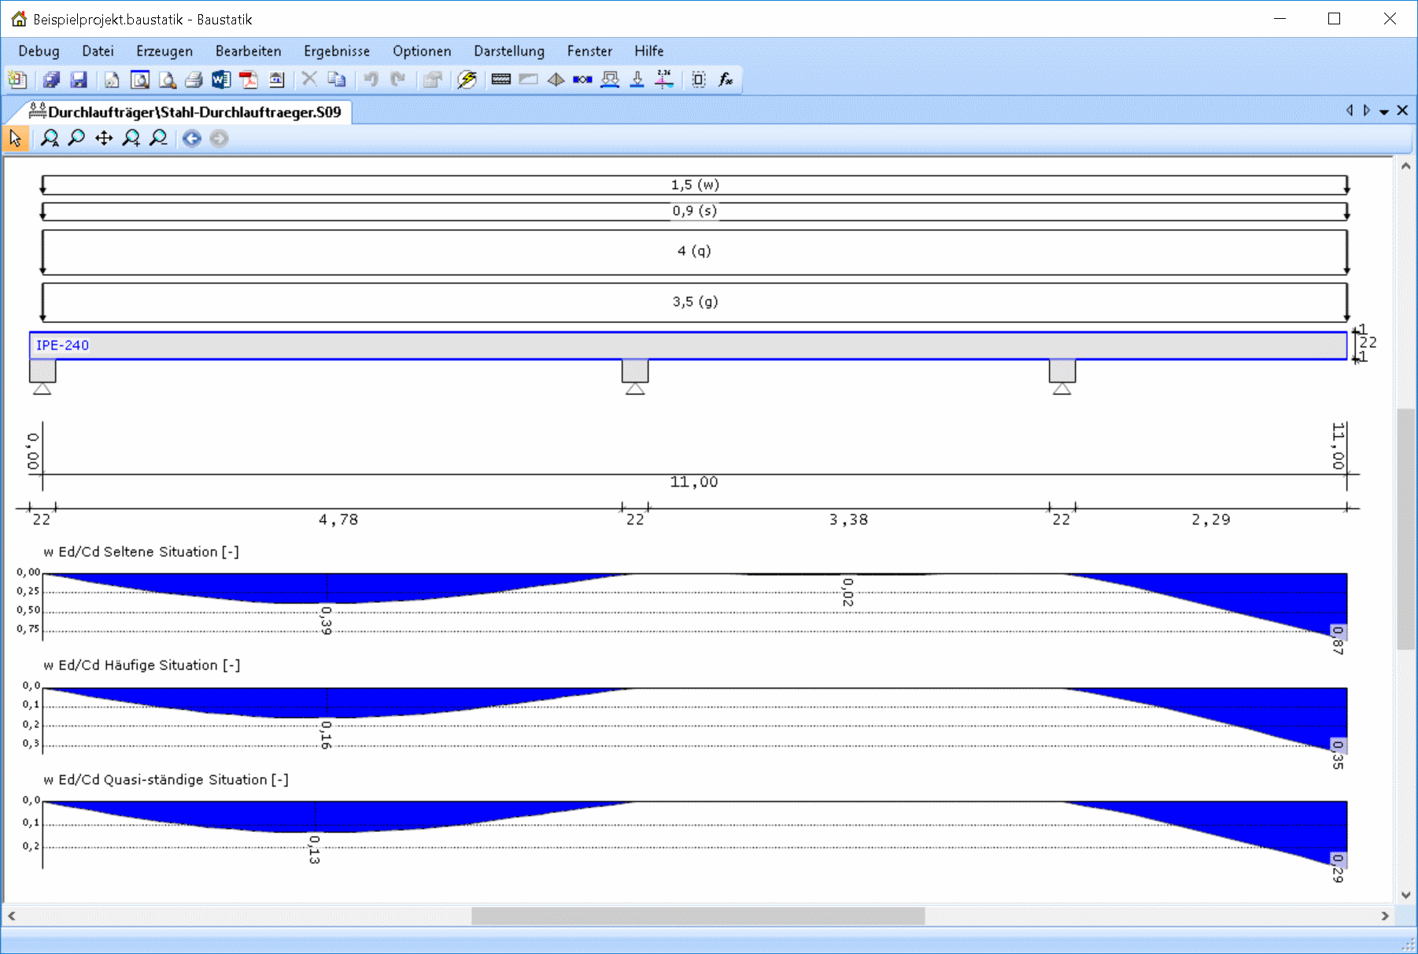Export to Word document

pyautogui.click(x=221, y=79)
